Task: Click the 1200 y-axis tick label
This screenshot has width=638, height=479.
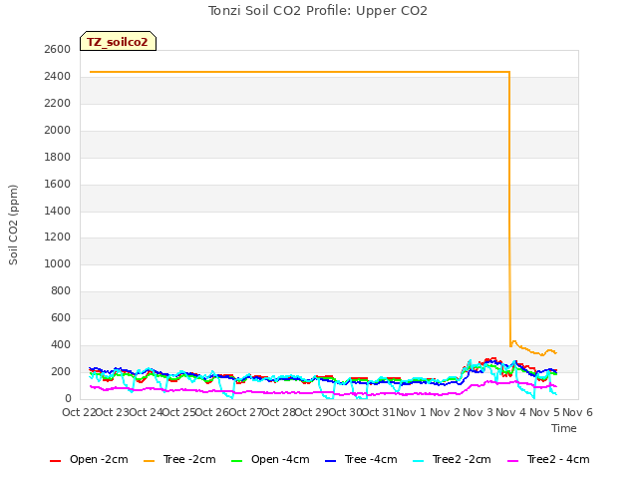Action: coord(58,238)
